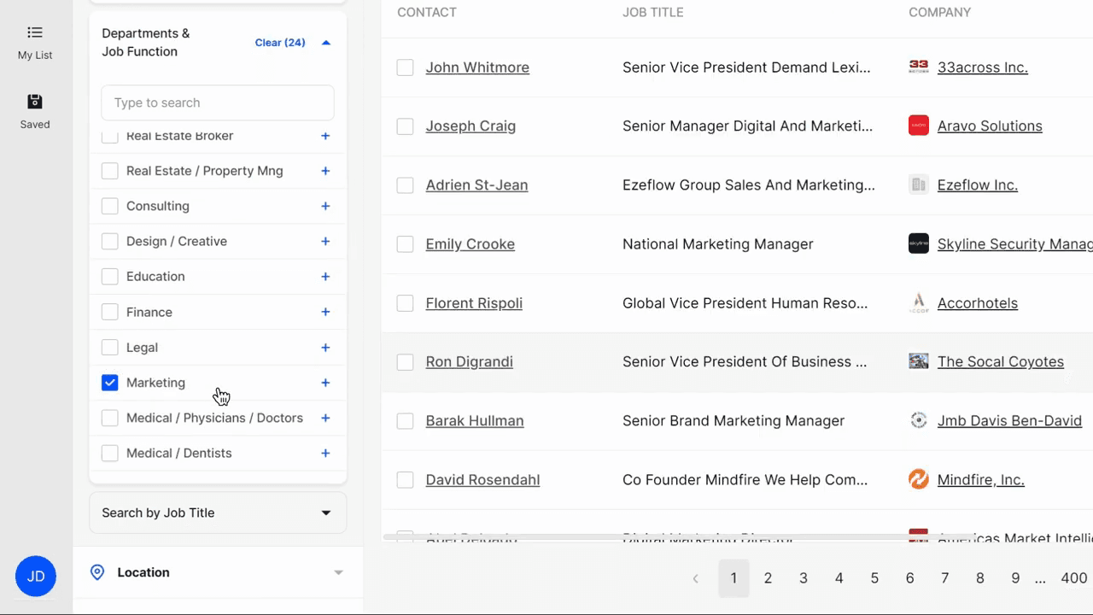1093x615 pixels.
Task: Click the Jmb Davis Ben-David logo
Action: (x=919, y=421)
